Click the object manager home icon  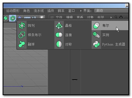click(x=121, y=17)
